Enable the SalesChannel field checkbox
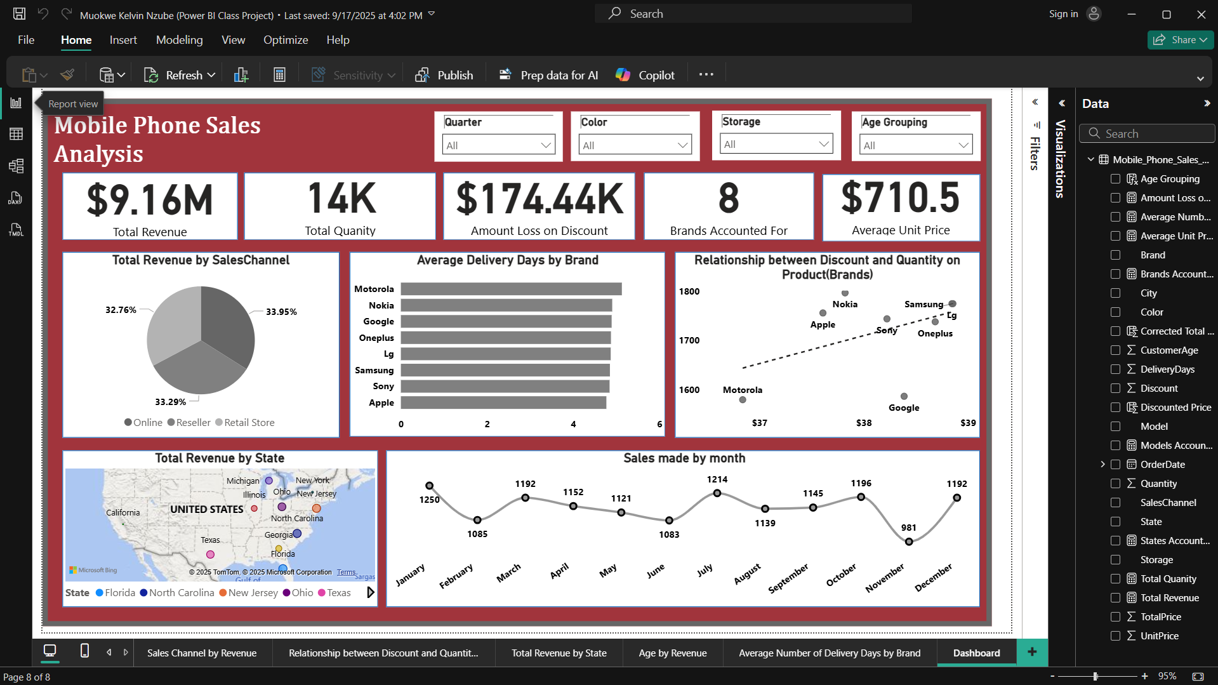This screenshot has height=685, width=1218. 1115,503
